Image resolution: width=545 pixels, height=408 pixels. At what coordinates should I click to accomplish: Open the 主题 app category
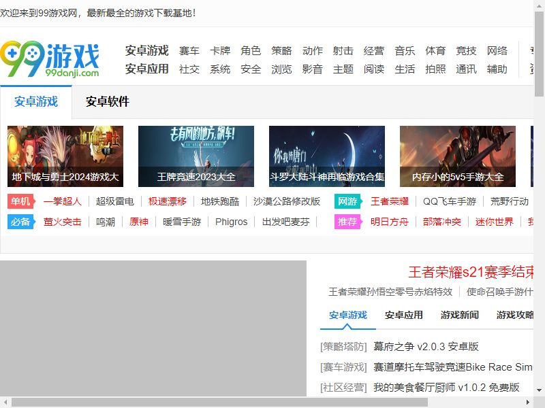click(x=343, y=69)
